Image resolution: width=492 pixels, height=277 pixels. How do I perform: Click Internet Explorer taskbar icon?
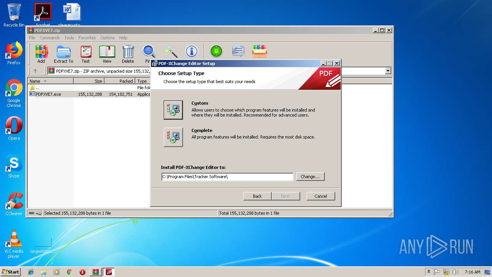pyautogui.click(x=31, y=272)
